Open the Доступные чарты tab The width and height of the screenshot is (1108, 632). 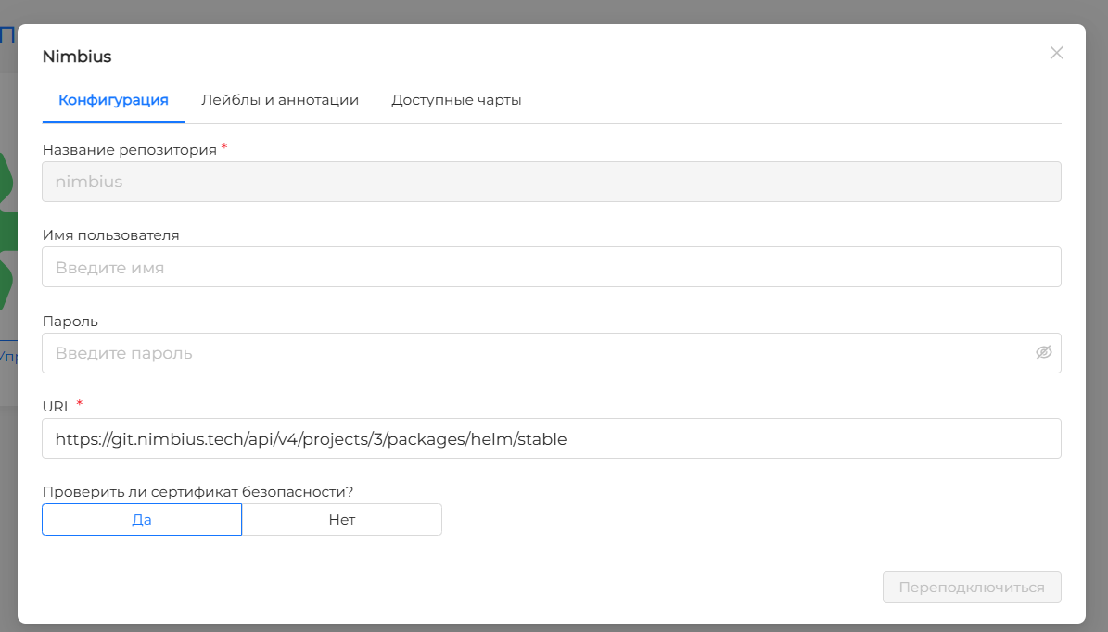coord(456,100)
